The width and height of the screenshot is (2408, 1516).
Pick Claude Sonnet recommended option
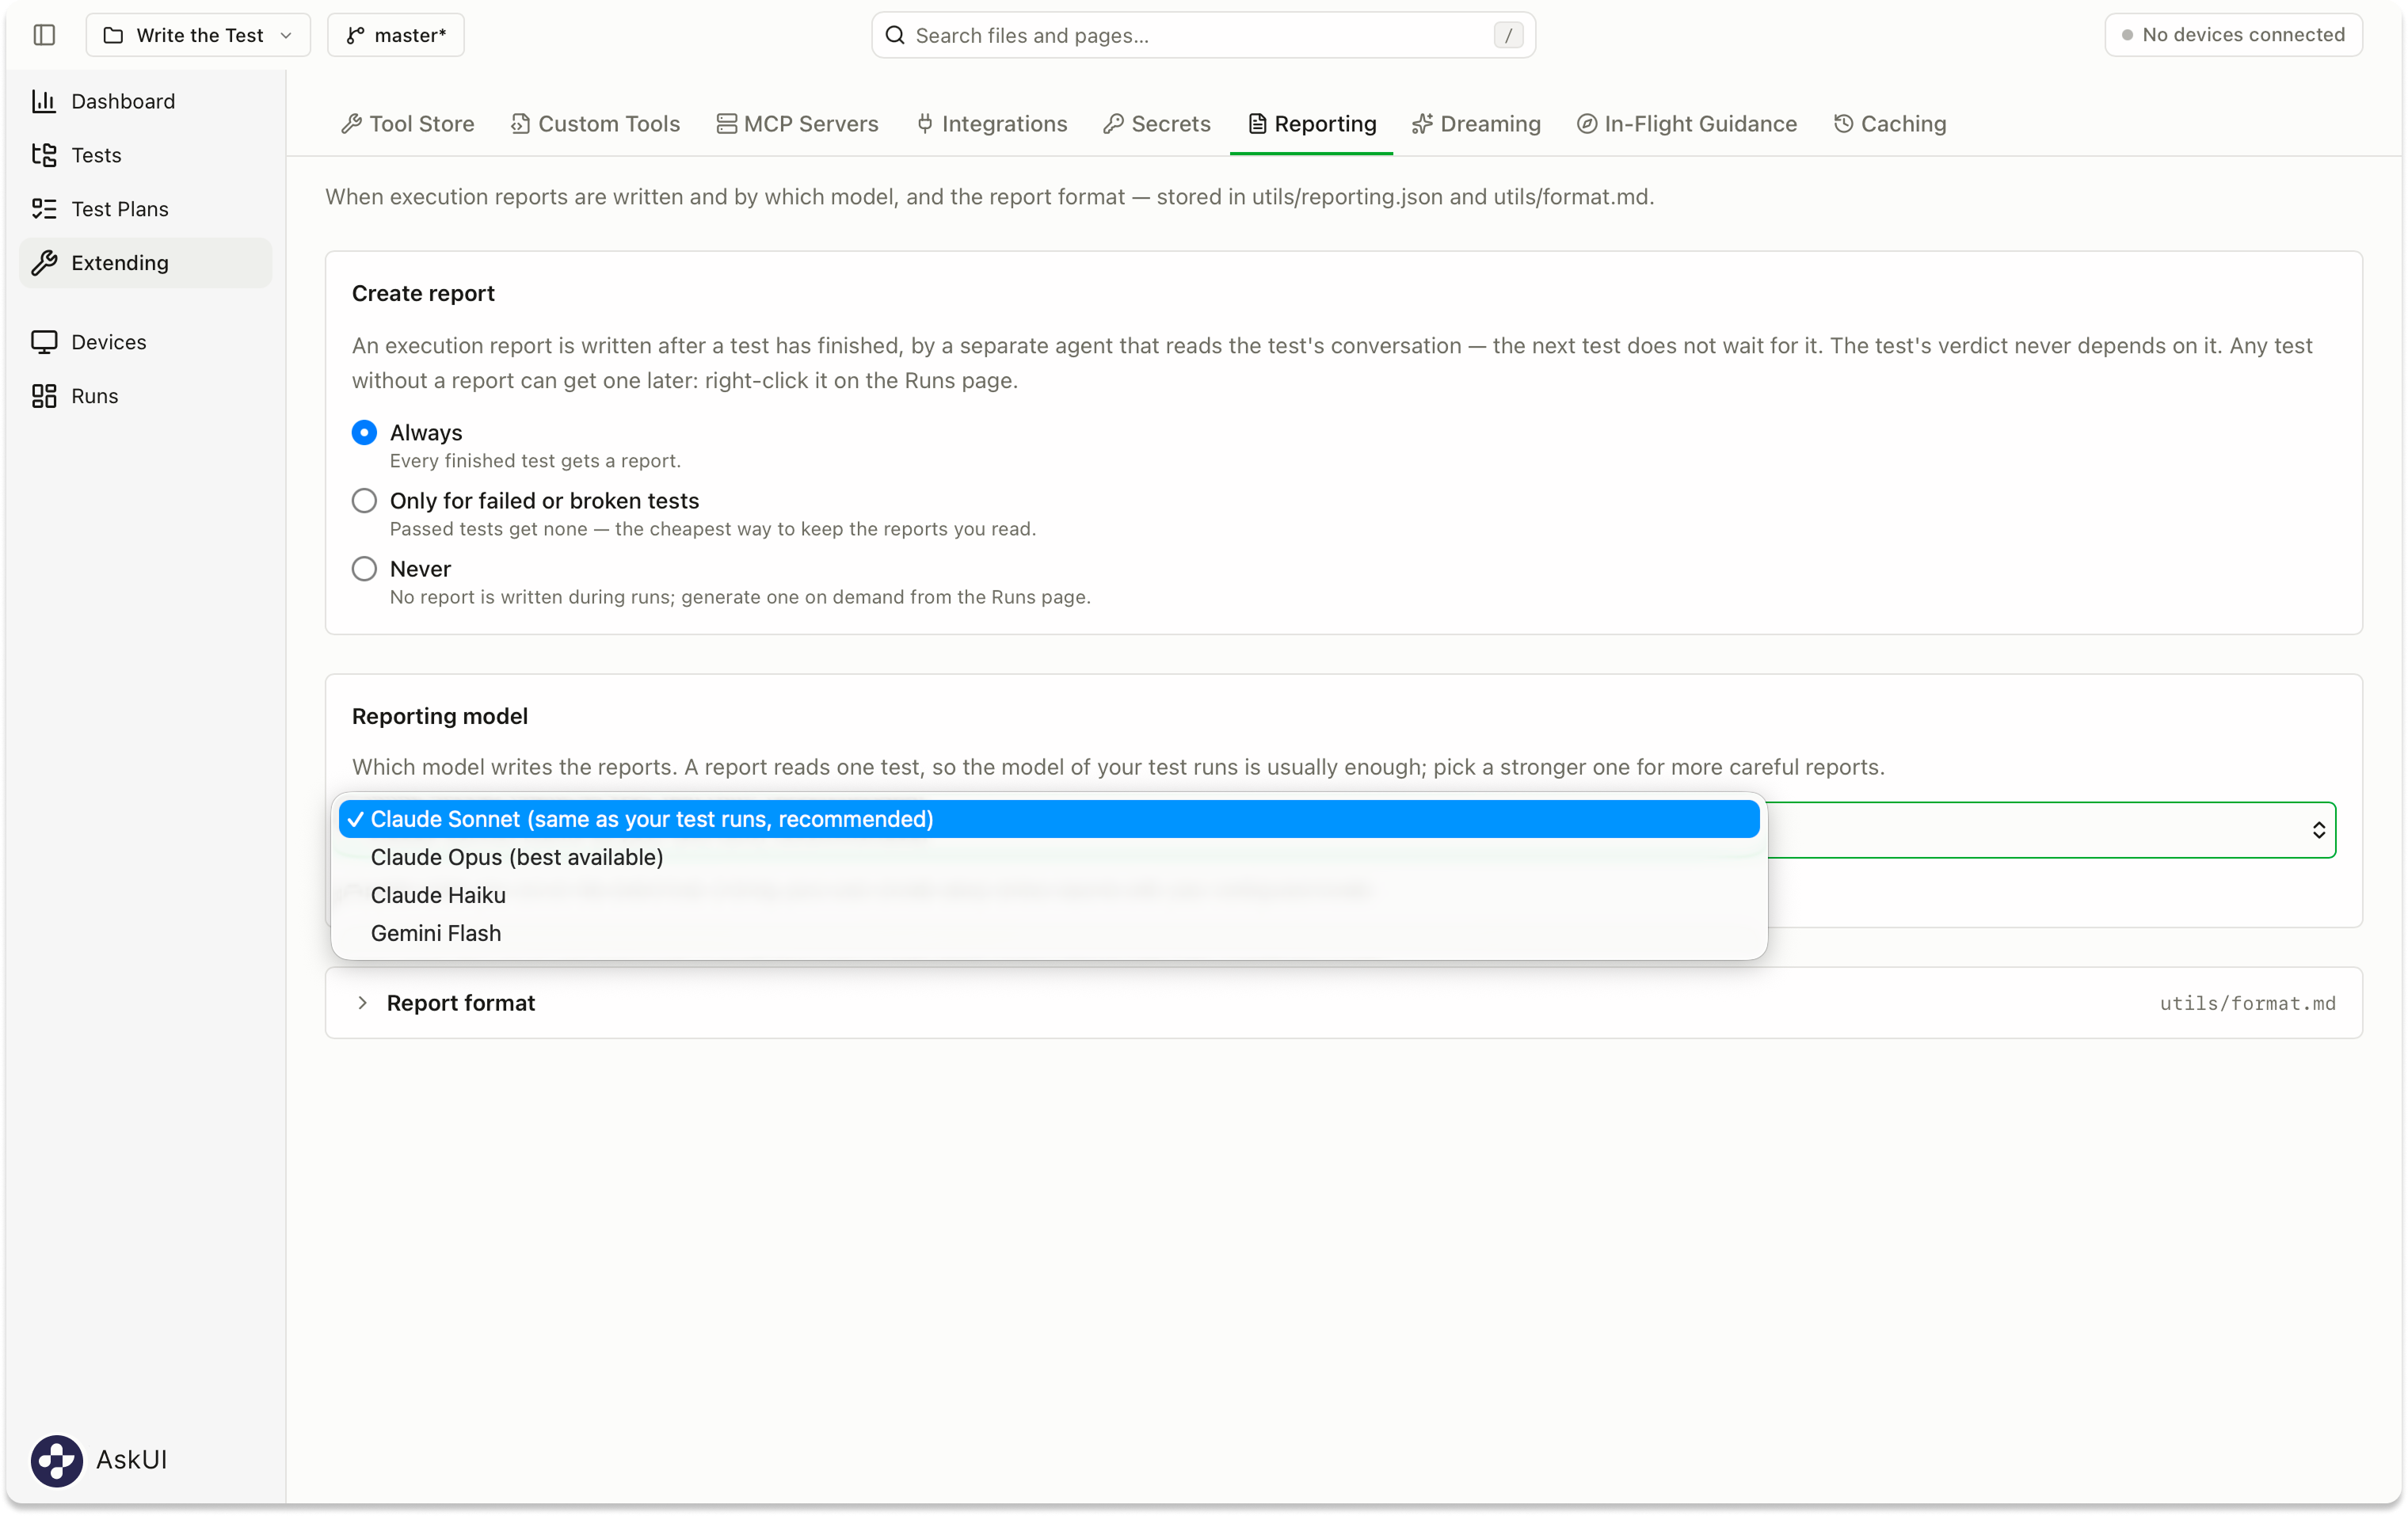point(1048,819)
